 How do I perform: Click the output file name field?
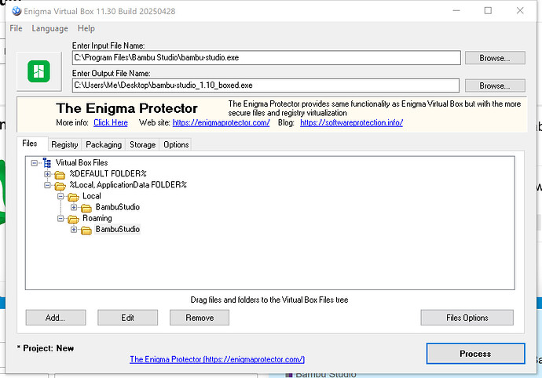(266, 85)
